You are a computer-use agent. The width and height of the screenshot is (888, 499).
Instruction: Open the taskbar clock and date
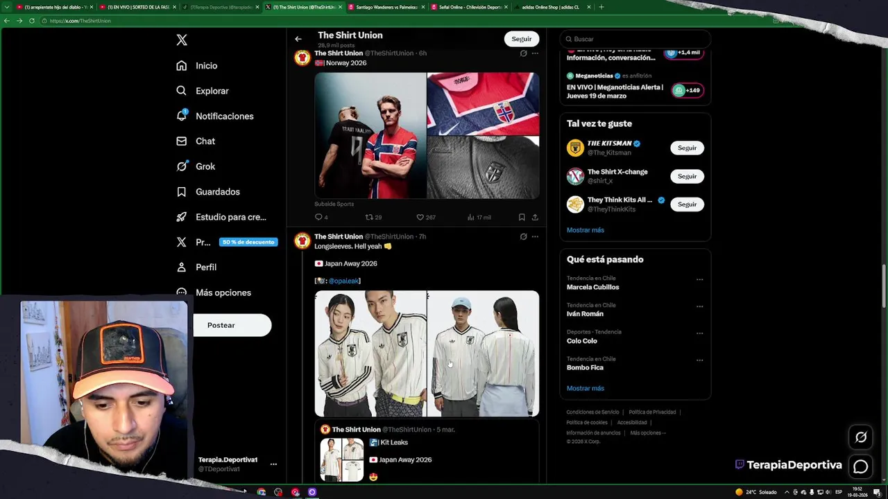(x=857, y=492)
